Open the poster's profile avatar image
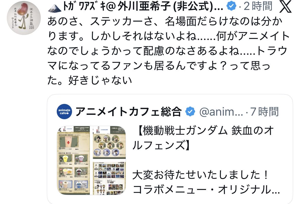 pyautogui.click(x=24, y=18)
